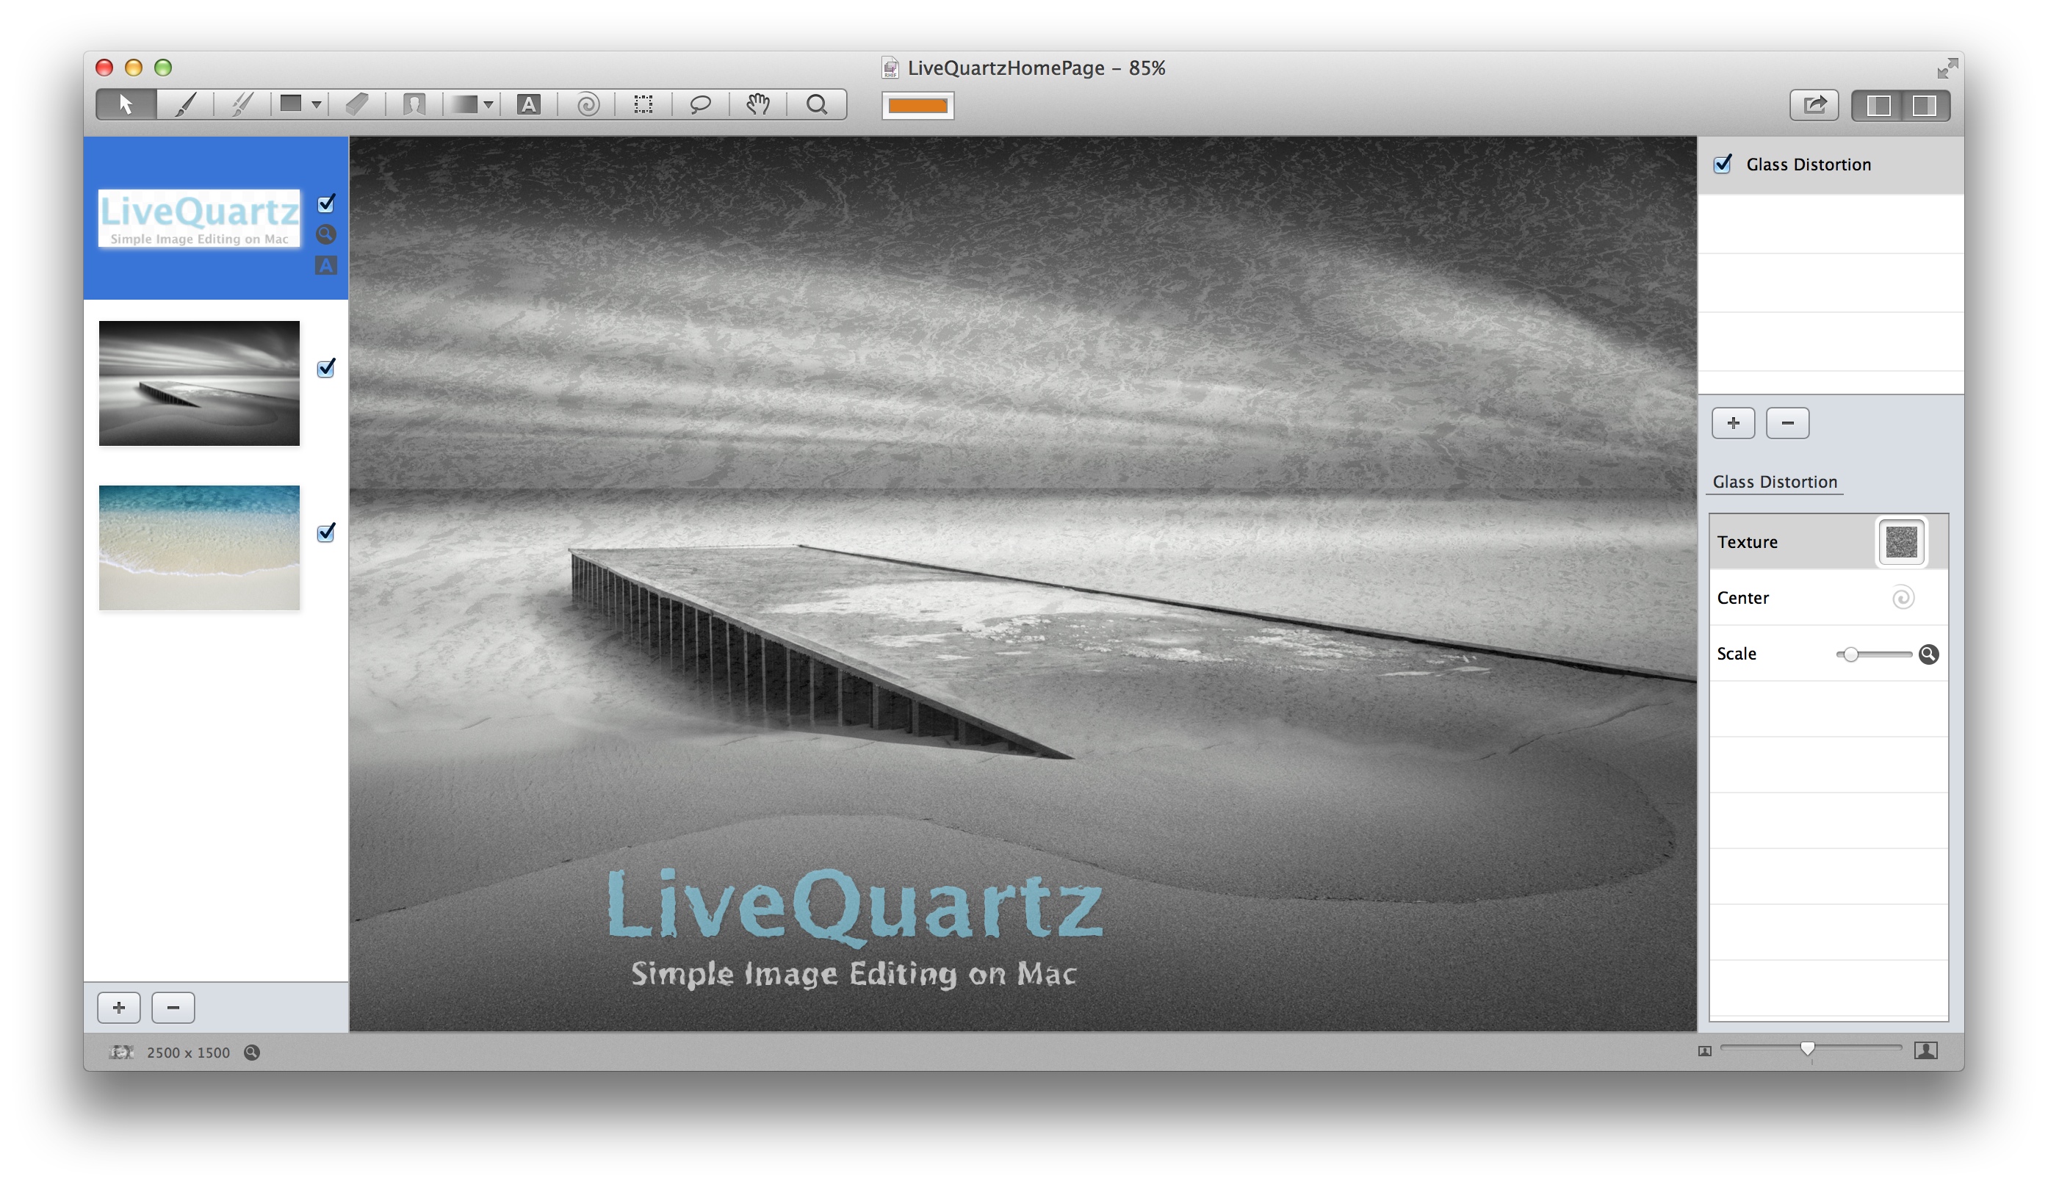This screenshot has width=2048, height=1187.
Task: Click the Texture image well
Action: pos(1901,542)
